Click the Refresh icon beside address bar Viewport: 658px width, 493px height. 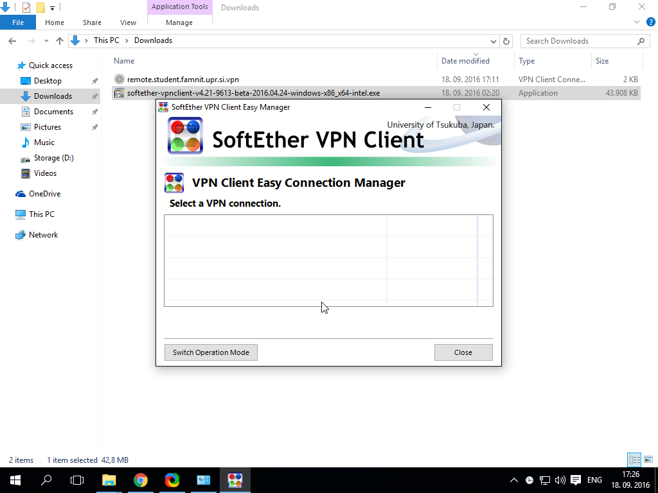tap(506, 41)
